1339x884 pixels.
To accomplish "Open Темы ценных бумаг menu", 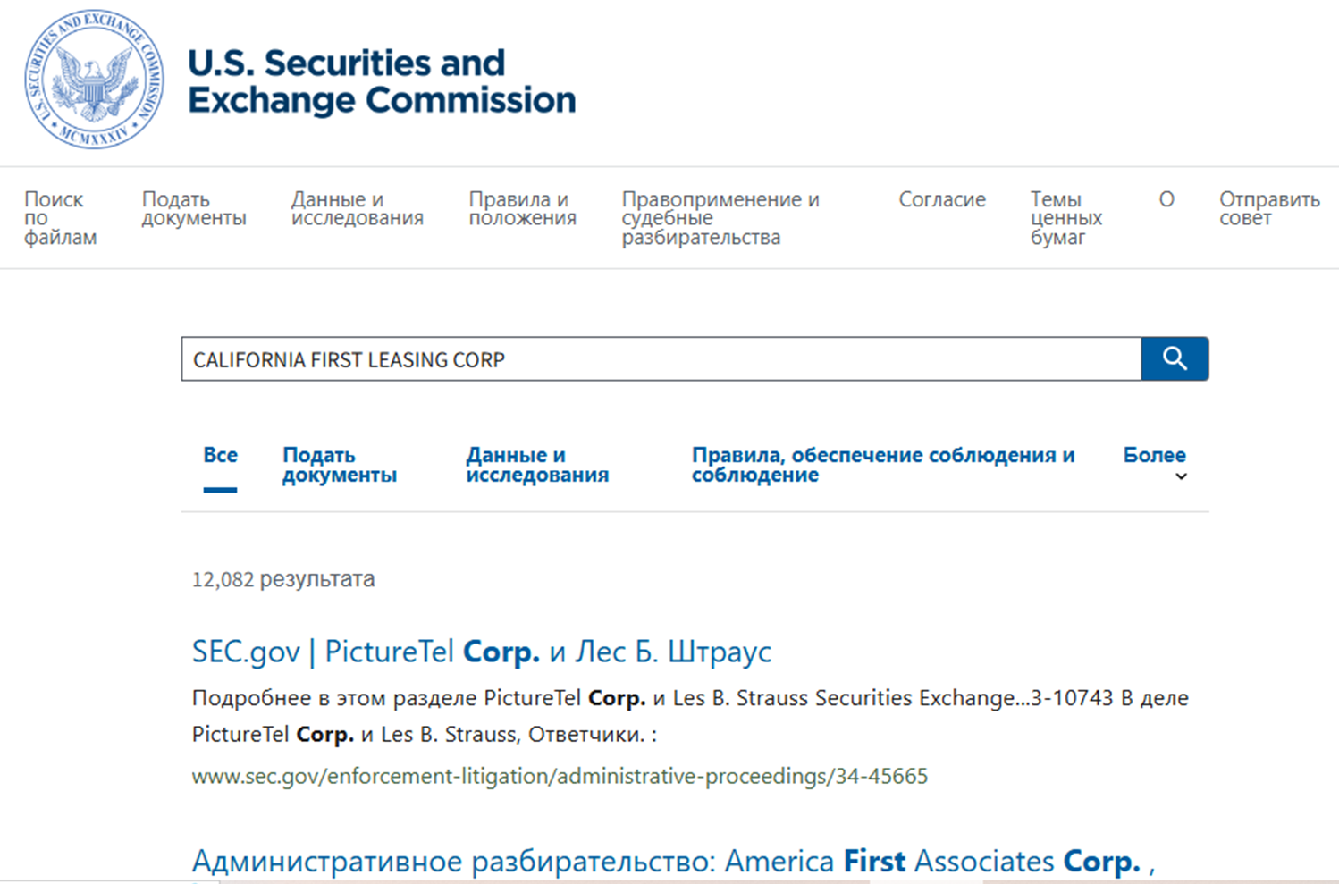I will click(x=1066, y=218).
